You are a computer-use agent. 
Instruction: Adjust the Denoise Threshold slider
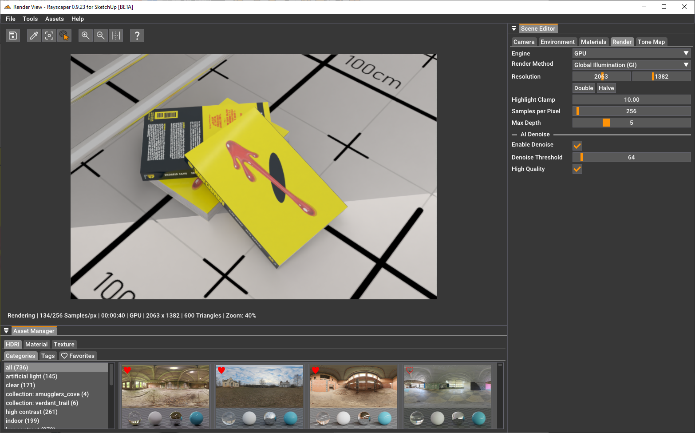632,157
